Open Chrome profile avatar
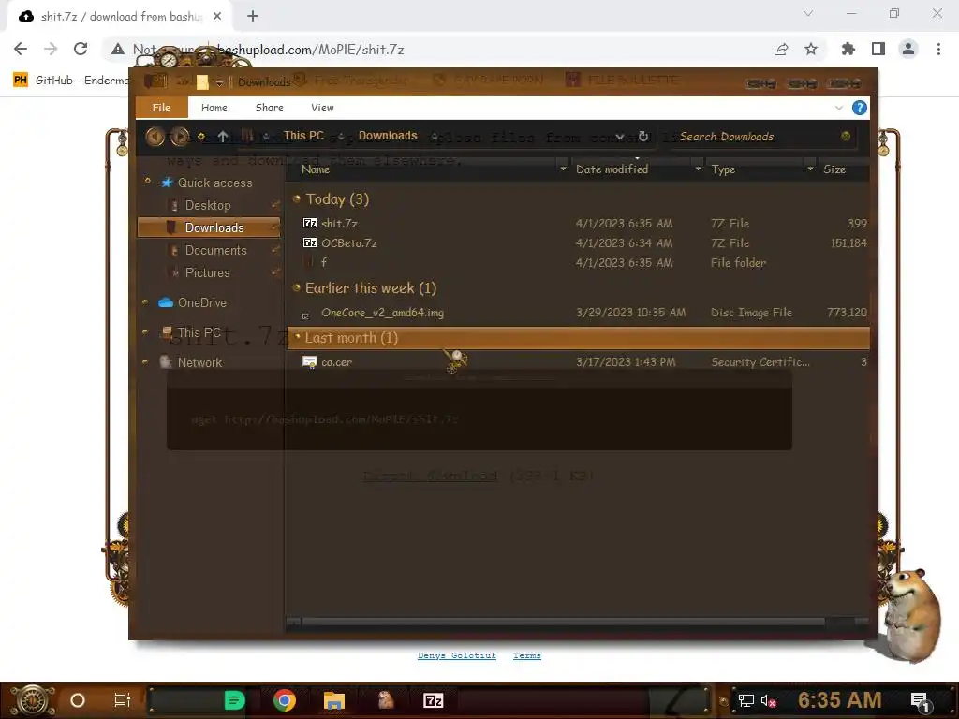Viewport: 959px width, 719px height. 908,49
